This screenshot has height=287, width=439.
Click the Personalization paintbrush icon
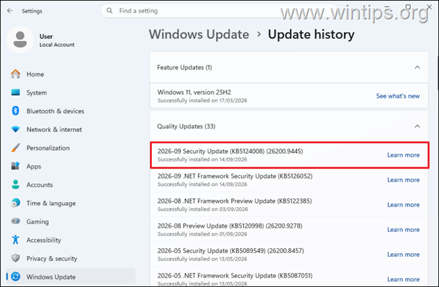pyautogui.click(x=15, y=147)
